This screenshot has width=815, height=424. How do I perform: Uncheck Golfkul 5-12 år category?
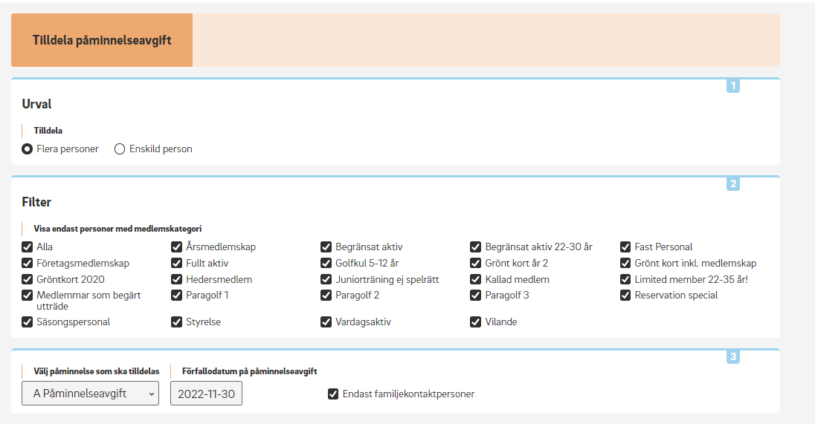326,263
